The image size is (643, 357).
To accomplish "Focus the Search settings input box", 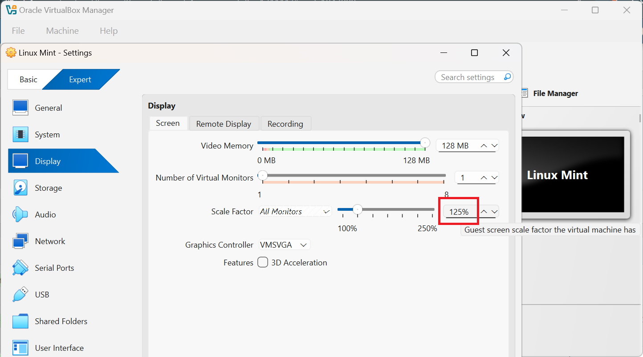I will [474, 77].
